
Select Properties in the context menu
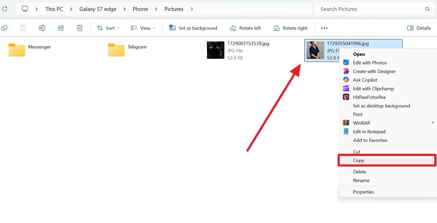(363, 192)
